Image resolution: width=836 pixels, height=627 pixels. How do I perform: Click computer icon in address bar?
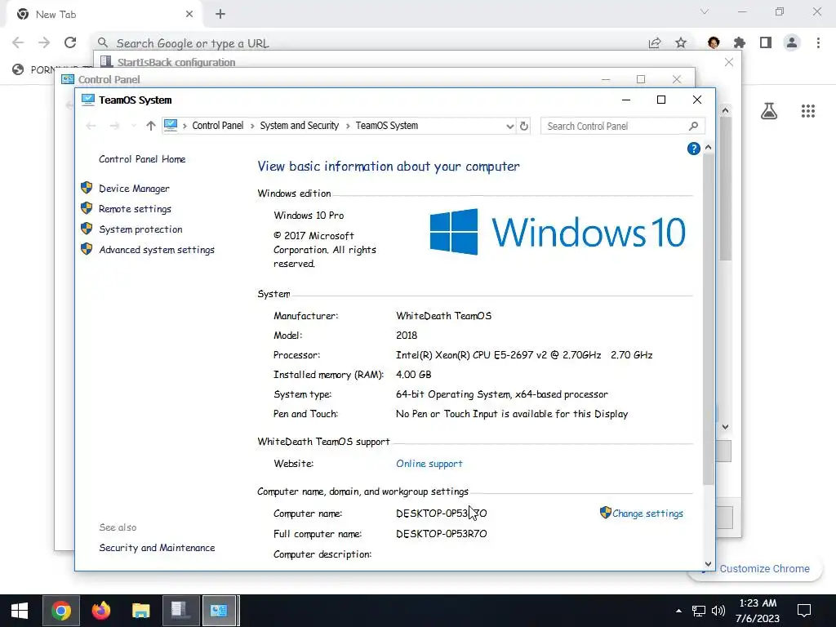click(171, 125)
